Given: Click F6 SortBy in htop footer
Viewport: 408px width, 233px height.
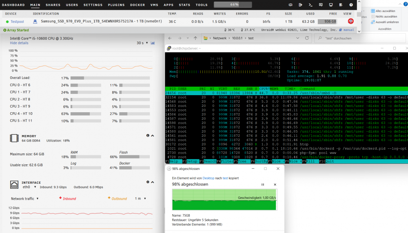Looking at the screenshot, I should (x=259, y=161).
